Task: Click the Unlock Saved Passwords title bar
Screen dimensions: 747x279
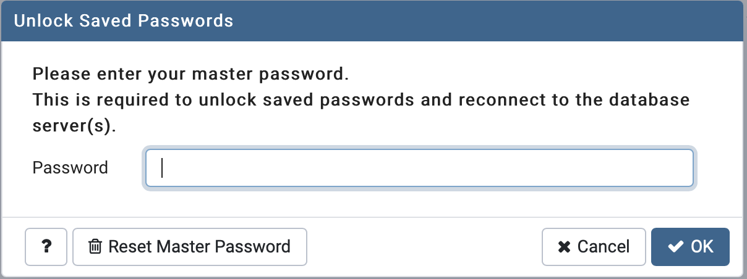Action: [x=373, y=21]
